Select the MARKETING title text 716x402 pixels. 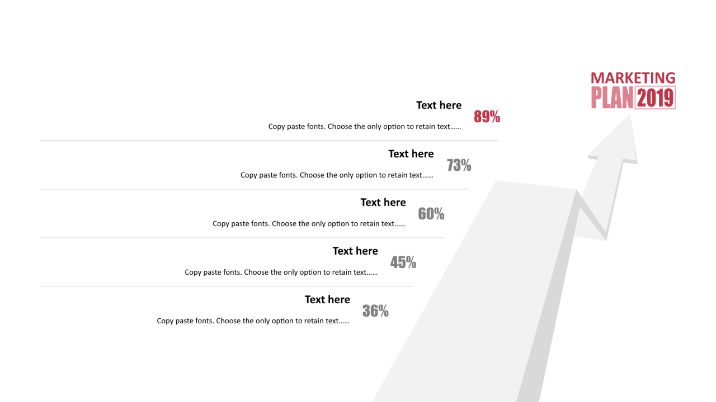point(633,78)
